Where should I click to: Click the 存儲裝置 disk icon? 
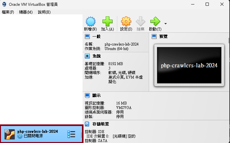(87, 124)
